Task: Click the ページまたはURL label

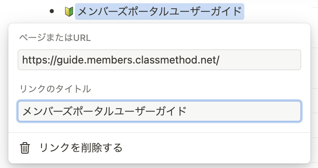Action: (55, 38)
